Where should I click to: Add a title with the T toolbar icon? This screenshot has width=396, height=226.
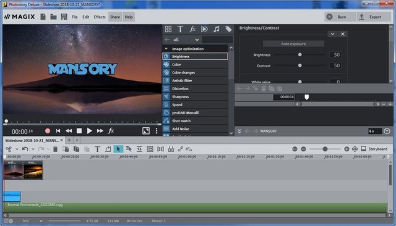(x=97, y=149)
